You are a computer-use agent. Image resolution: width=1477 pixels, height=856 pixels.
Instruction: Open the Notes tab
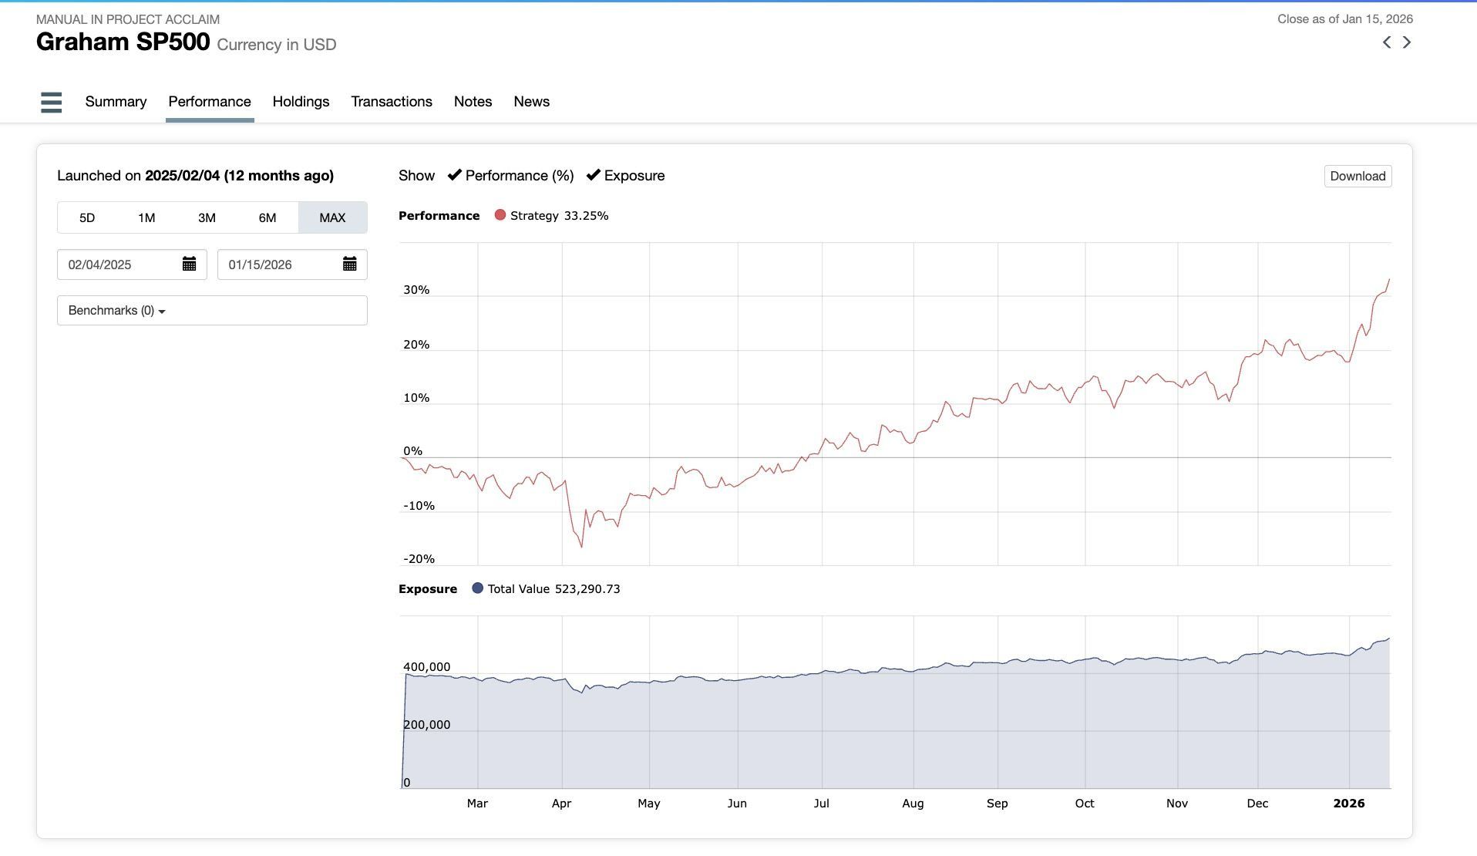click(473, 102)
